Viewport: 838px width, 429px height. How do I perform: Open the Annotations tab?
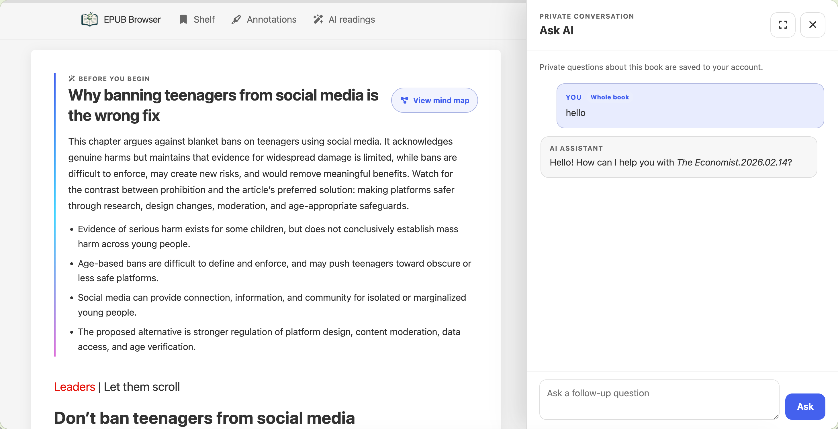point(264,19)
